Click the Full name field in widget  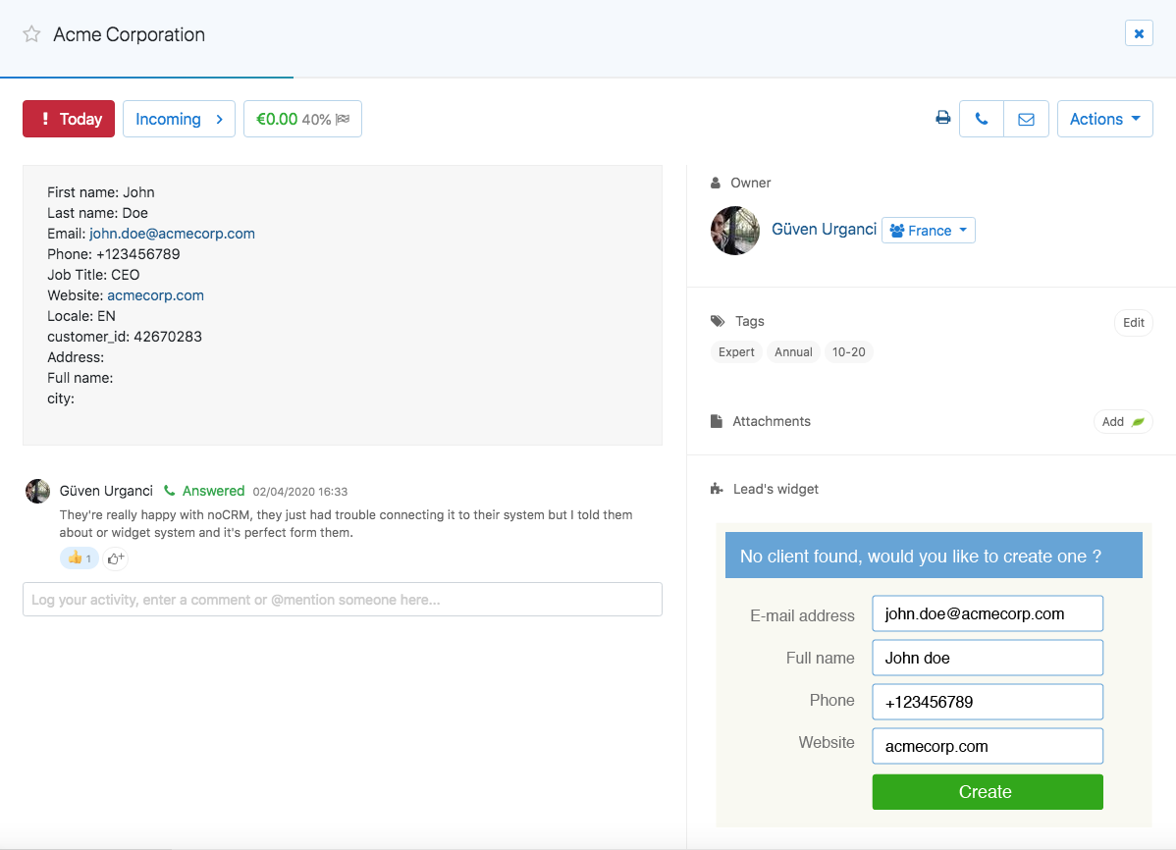click(x=987, y=658)
